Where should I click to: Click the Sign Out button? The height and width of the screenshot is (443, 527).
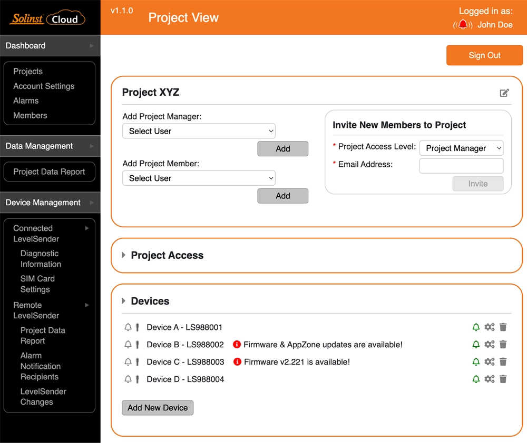pyautogui.click(x=484, y=55)
